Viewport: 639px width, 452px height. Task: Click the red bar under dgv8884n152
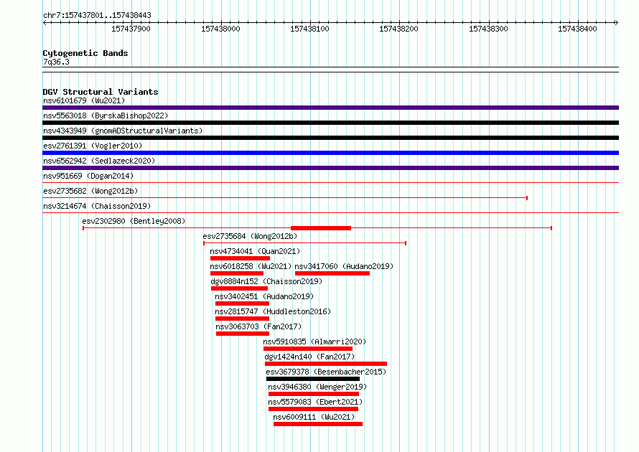coord(239,288)
